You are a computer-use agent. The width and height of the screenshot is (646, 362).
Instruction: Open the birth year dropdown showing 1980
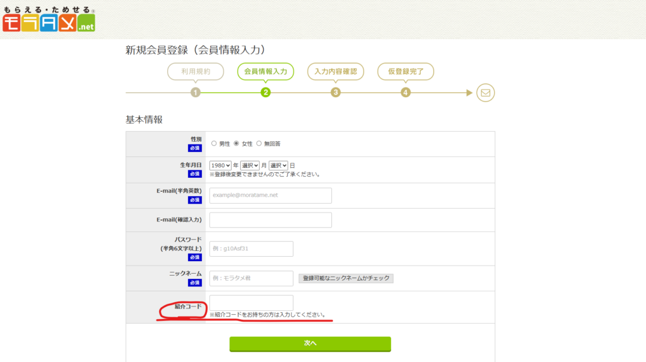coord(220,165)
